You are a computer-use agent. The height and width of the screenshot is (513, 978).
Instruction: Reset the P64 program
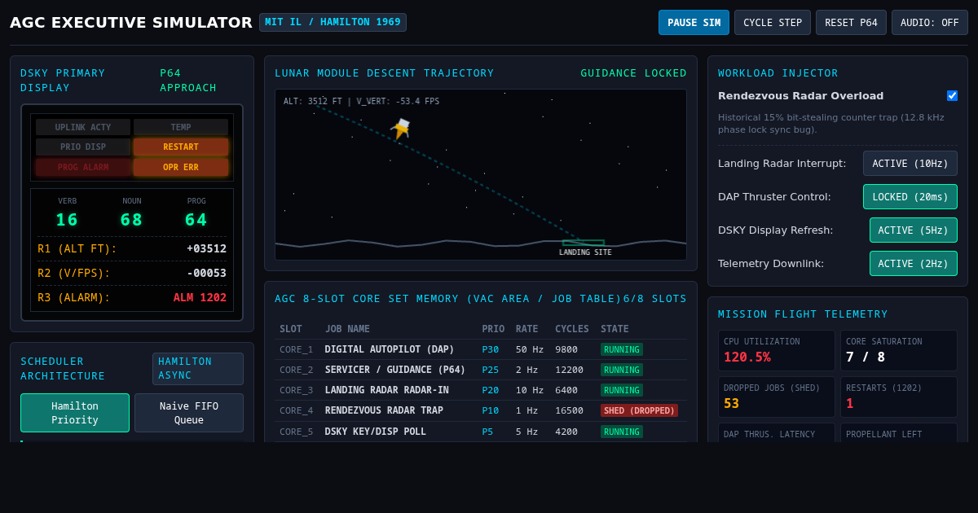pos(851,23)
